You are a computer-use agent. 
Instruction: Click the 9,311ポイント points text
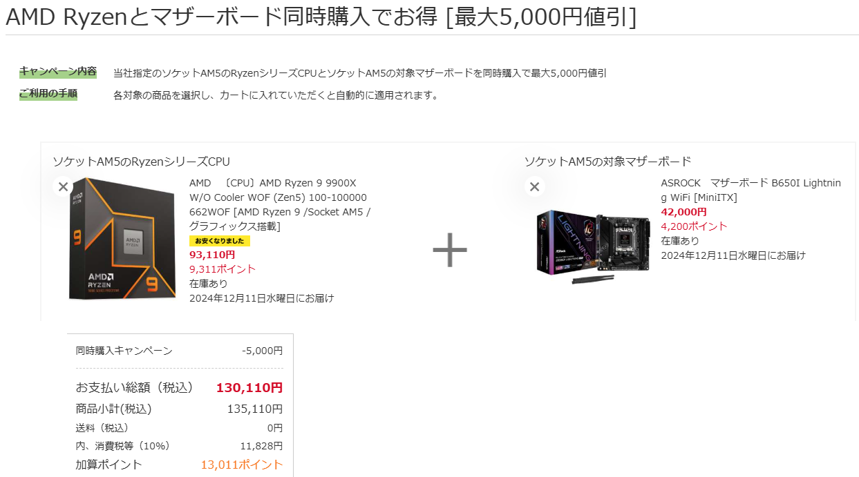point(223,269)
